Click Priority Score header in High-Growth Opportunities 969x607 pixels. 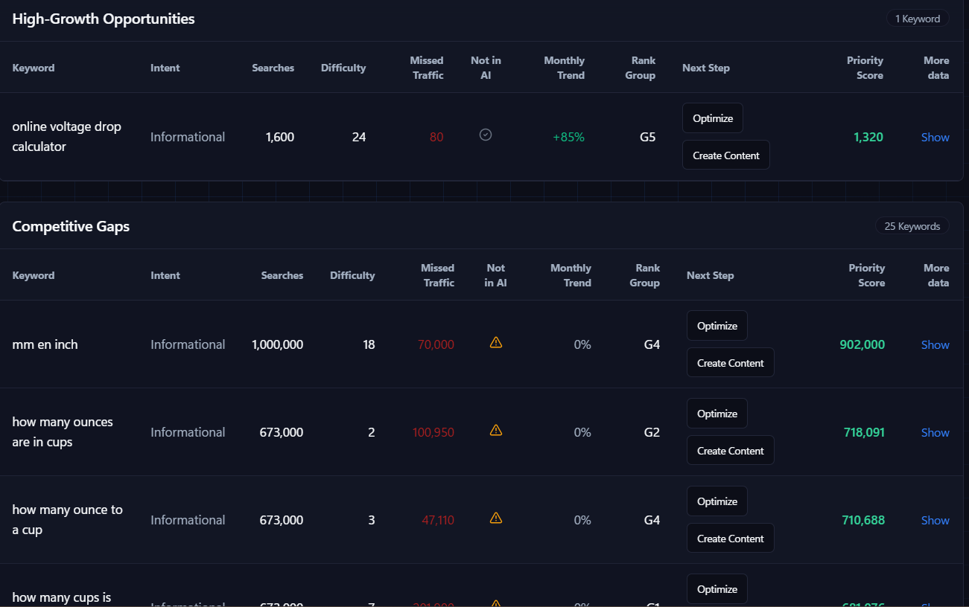tap(865, 68)
